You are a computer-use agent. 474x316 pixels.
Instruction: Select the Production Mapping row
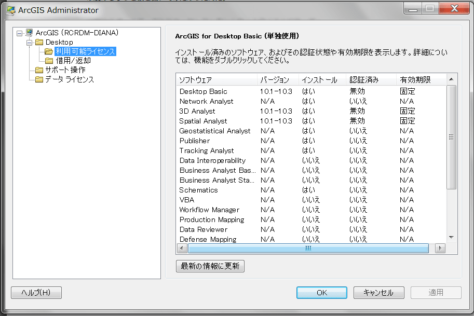coord(311,219)
